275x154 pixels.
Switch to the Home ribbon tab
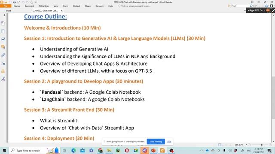[17, 6]
